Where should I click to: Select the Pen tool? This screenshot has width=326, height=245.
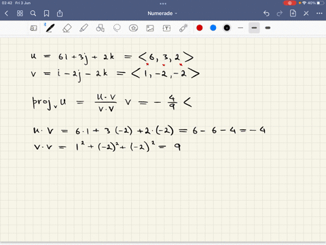[50, 28]
